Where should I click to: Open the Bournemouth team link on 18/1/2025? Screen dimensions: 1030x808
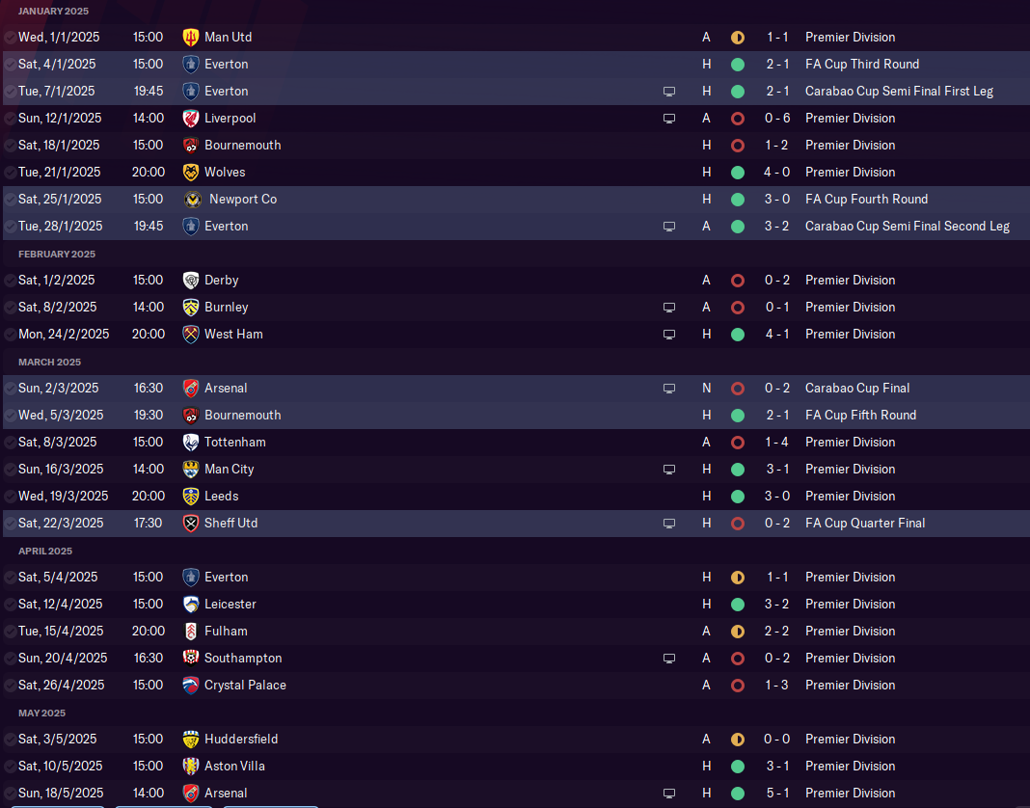click(242, 146)
